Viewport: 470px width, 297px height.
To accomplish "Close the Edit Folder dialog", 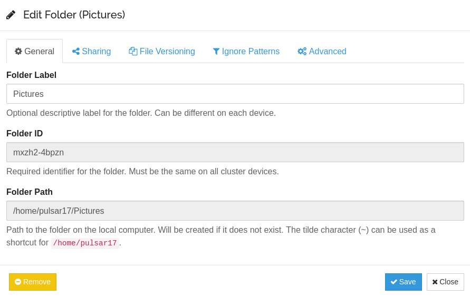I will pos(445,282).
